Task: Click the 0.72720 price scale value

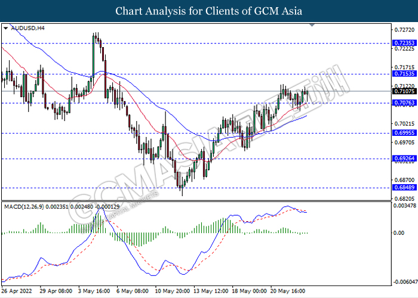Action: 404,30
